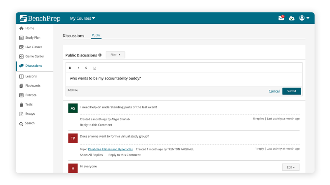Click the Lessons book icon in the sidebar
The image size is (330, 185).
point(21,76)
